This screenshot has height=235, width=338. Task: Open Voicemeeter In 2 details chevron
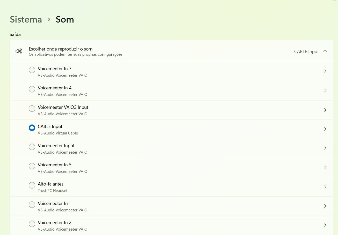[x=325, y=225]
